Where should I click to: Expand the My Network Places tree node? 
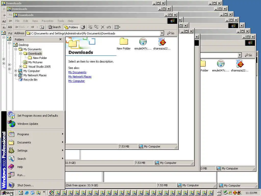16,75
